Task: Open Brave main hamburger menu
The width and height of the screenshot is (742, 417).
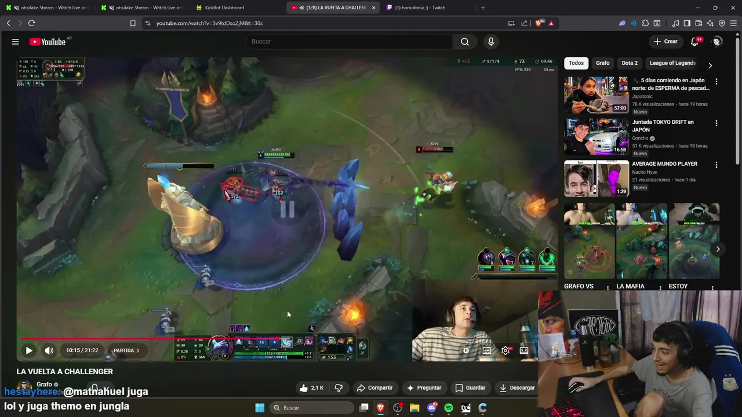Action: pos(734,23)
